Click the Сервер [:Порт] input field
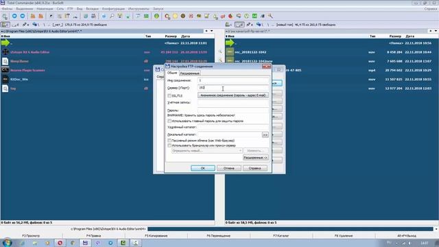 pos(233,88)
